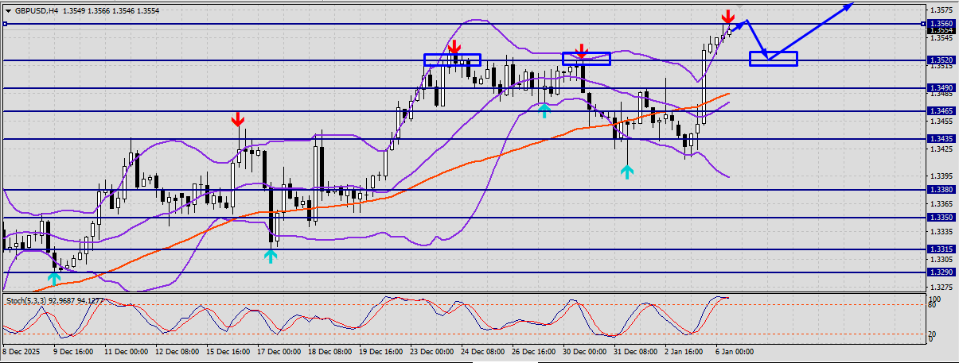Select the empty blue rectangle at the forecast pullback

pyautogui.click(x=773, y=59)
